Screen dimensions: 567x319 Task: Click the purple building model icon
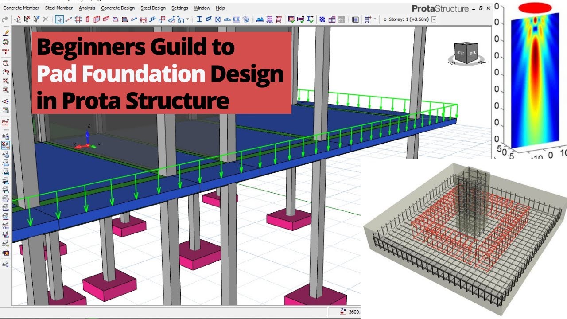(x=332, y=19)
